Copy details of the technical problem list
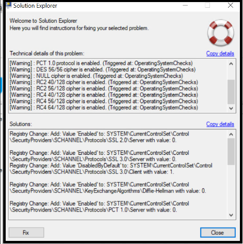243x244 pixels. 220,54
